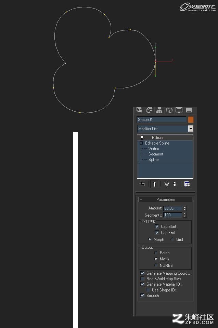218x328 pixels.
Task: Toggle Show End Result icon
Action: click(x=154, y=184)
